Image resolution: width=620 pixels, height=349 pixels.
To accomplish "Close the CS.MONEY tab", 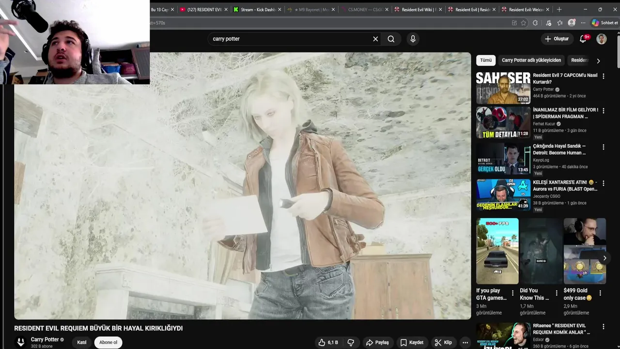I will pos(387,10).
